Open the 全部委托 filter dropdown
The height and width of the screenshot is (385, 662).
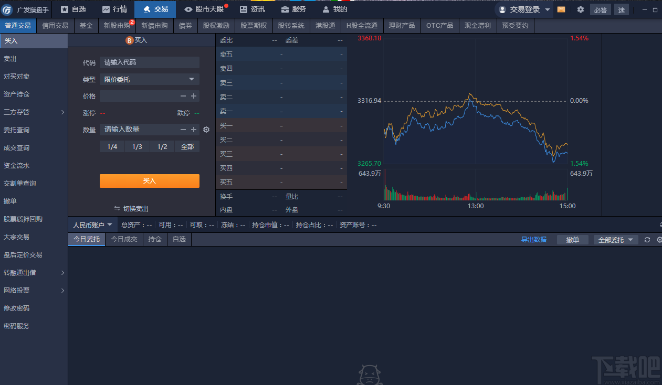[615, 239]
